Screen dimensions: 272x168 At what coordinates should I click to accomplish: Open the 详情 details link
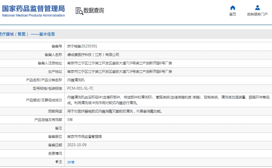[71, 162]
